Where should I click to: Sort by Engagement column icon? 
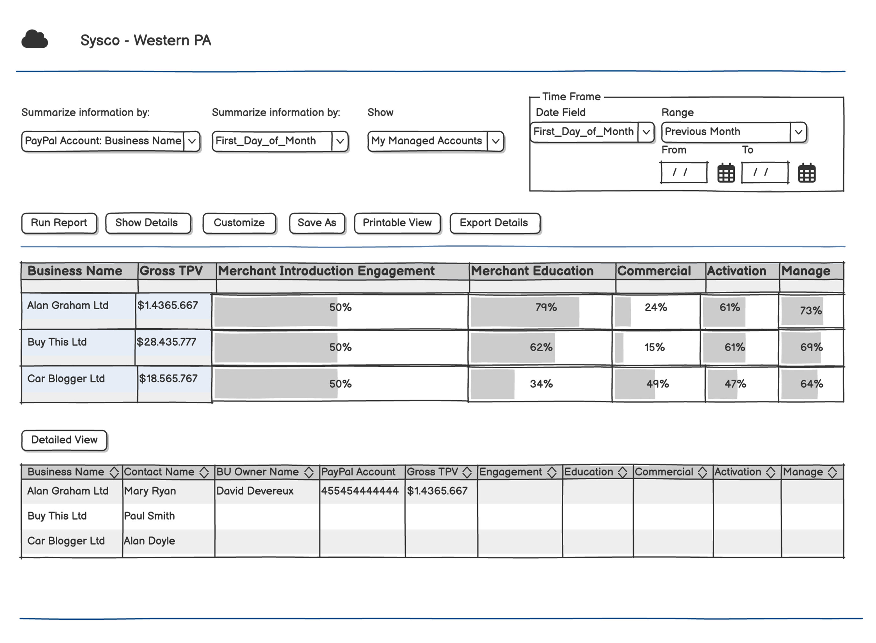[551, 472]
